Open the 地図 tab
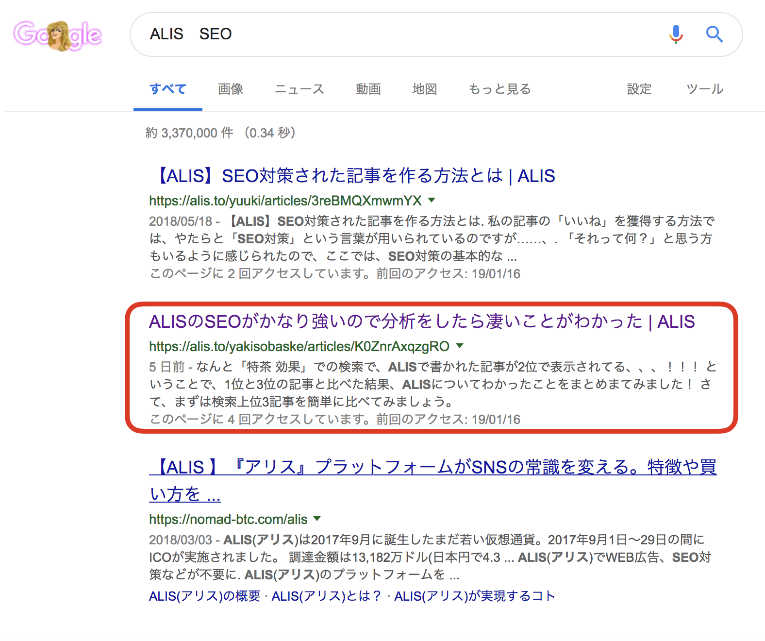This screenshot has height=641, width=765. [x=425, y=89]
